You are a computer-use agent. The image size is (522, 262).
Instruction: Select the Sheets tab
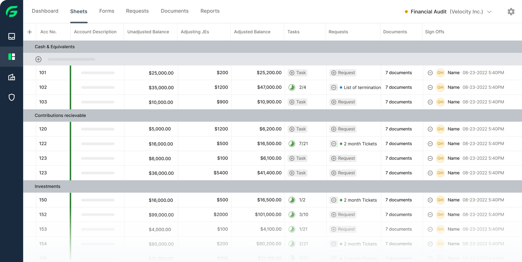pyautogui.click(x=79, y=11)
